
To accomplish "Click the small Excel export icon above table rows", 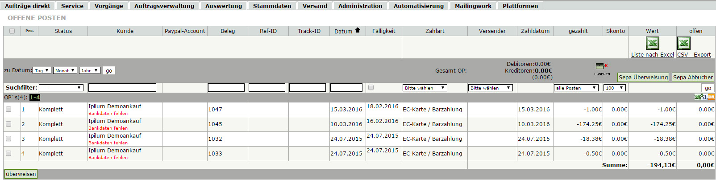I will point(698,97).
